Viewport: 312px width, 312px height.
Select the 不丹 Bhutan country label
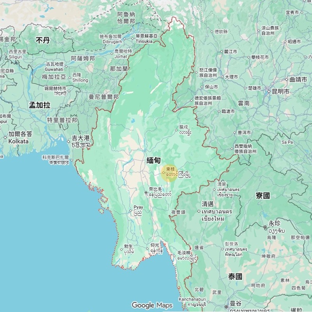coord(43,41)
